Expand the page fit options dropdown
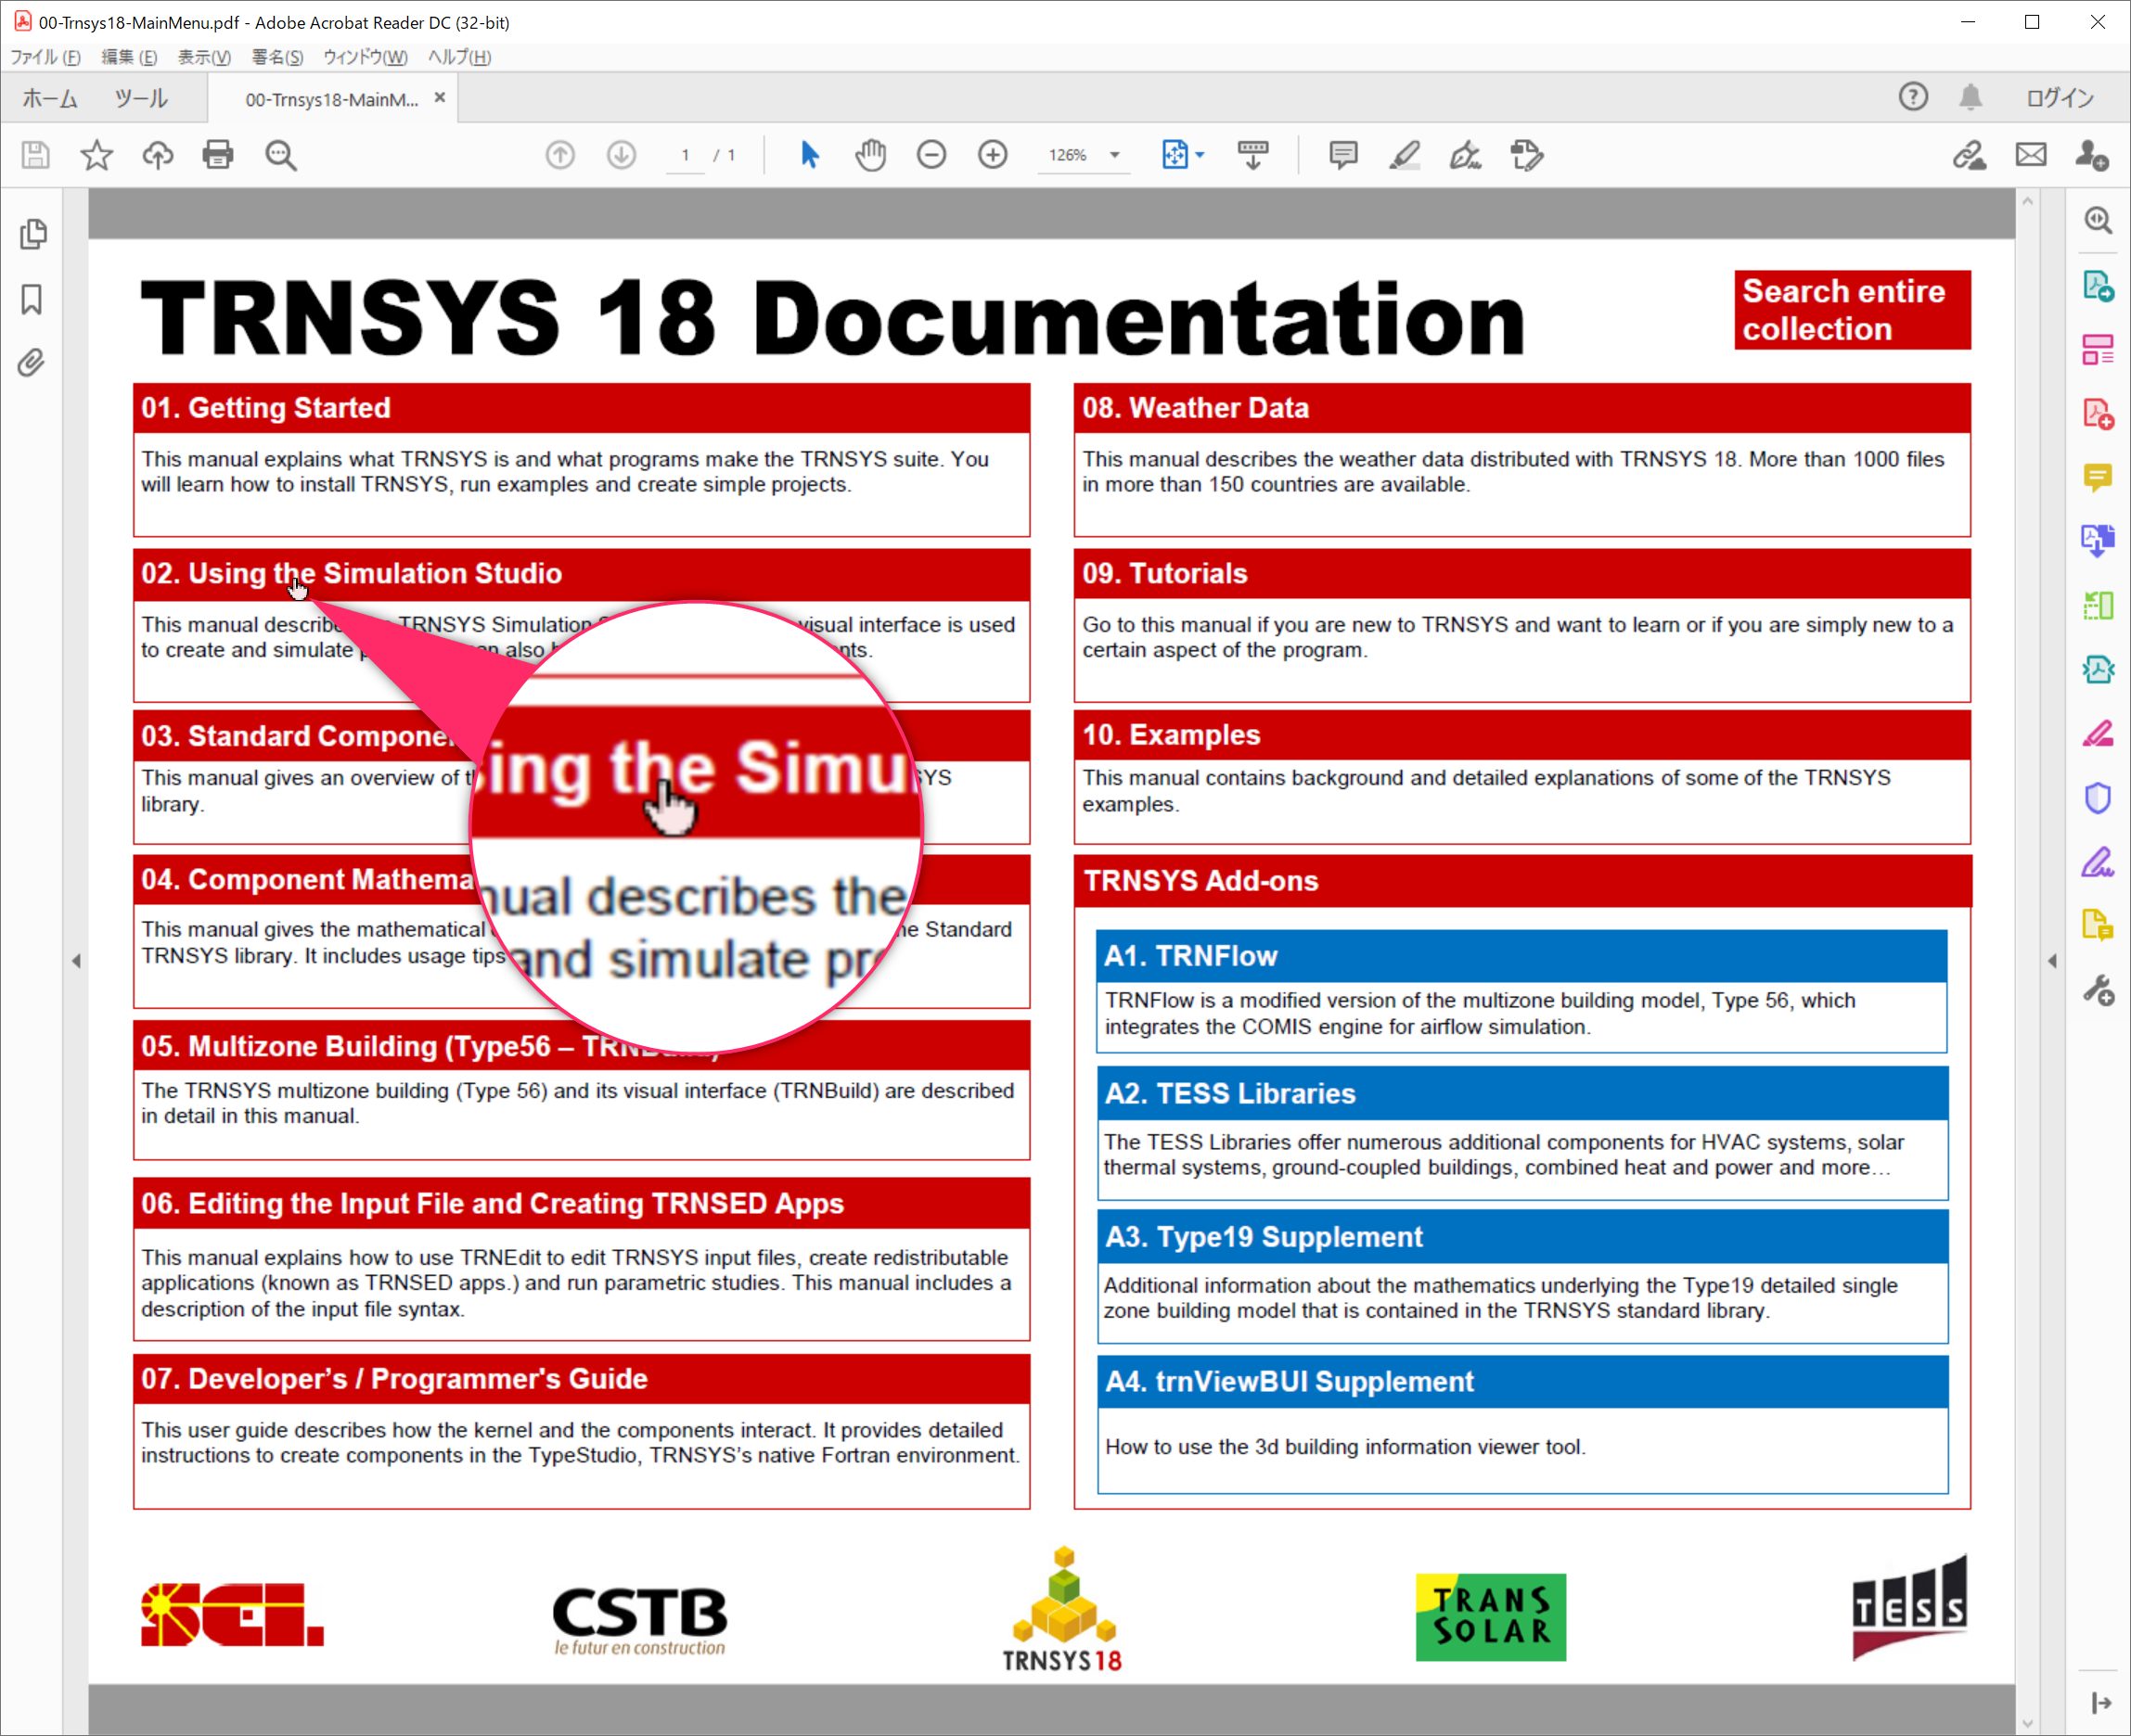The image size is (2131, 1736). [1200, 155]
